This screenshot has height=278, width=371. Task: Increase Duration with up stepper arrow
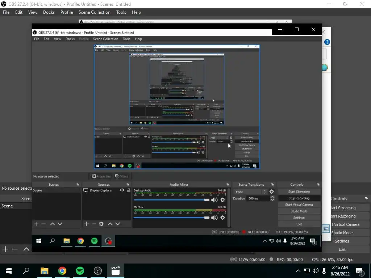coord(272,197)
